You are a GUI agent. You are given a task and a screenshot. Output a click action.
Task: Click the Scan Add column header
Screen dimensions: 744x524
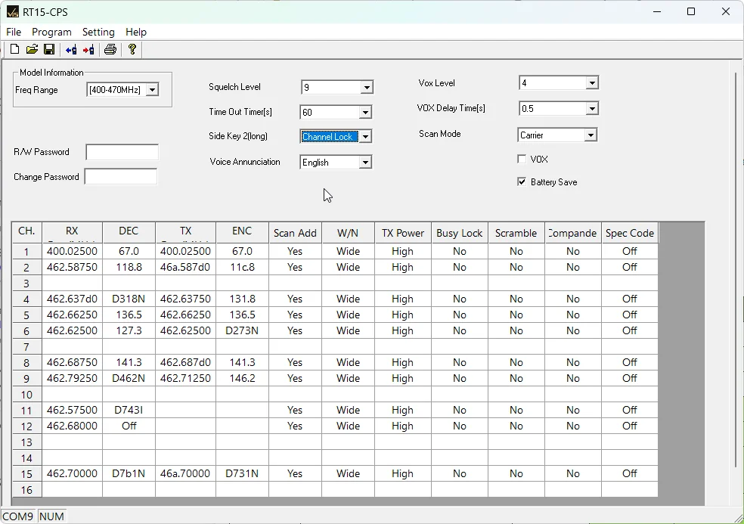pyautogui.click(x=295, y=233)
